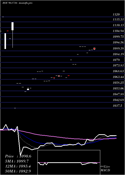Click the '<<Live MACD' label
Screen dimensions: 125x175
click(105, 168)
